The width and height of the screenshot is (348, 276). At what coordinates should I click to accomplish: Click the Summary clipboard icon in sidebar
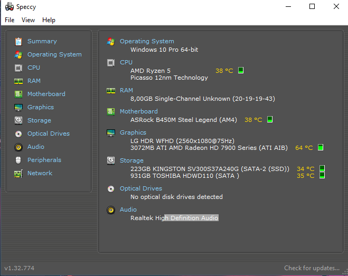point(18,42)
